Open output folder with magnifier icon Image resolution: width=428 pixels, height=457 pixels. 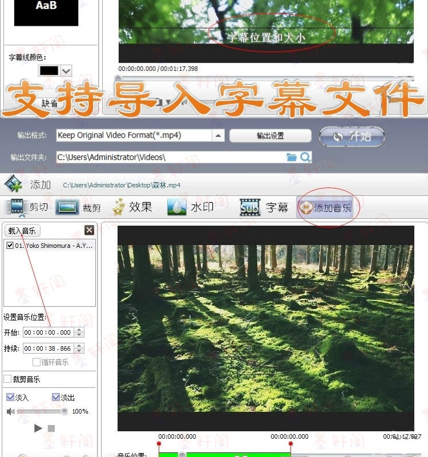(x=305, y=158)
